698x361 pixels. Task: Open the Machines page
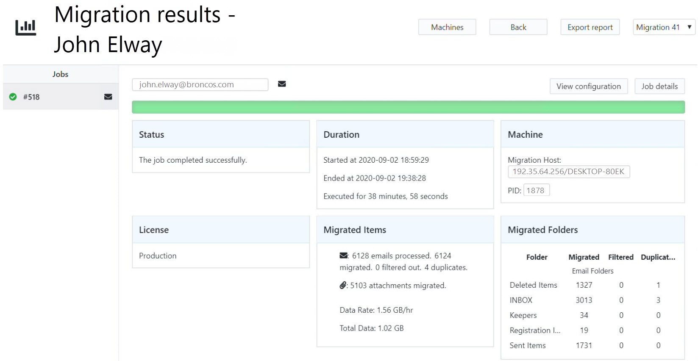(447, 27)
